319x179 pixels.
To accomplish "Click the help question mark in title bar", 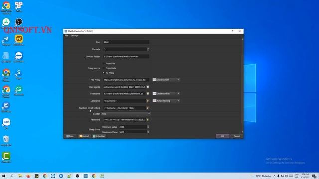I will [x=232, y=31].
